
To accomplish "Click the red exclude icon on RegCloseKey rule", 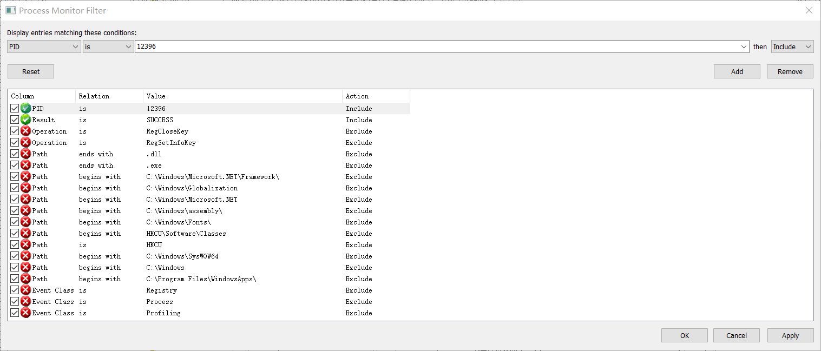I will tap(25, 131).
